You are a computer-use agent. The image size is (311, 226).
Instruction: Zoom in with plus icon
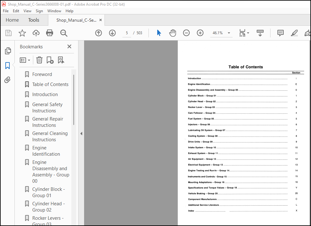[200, 33]
